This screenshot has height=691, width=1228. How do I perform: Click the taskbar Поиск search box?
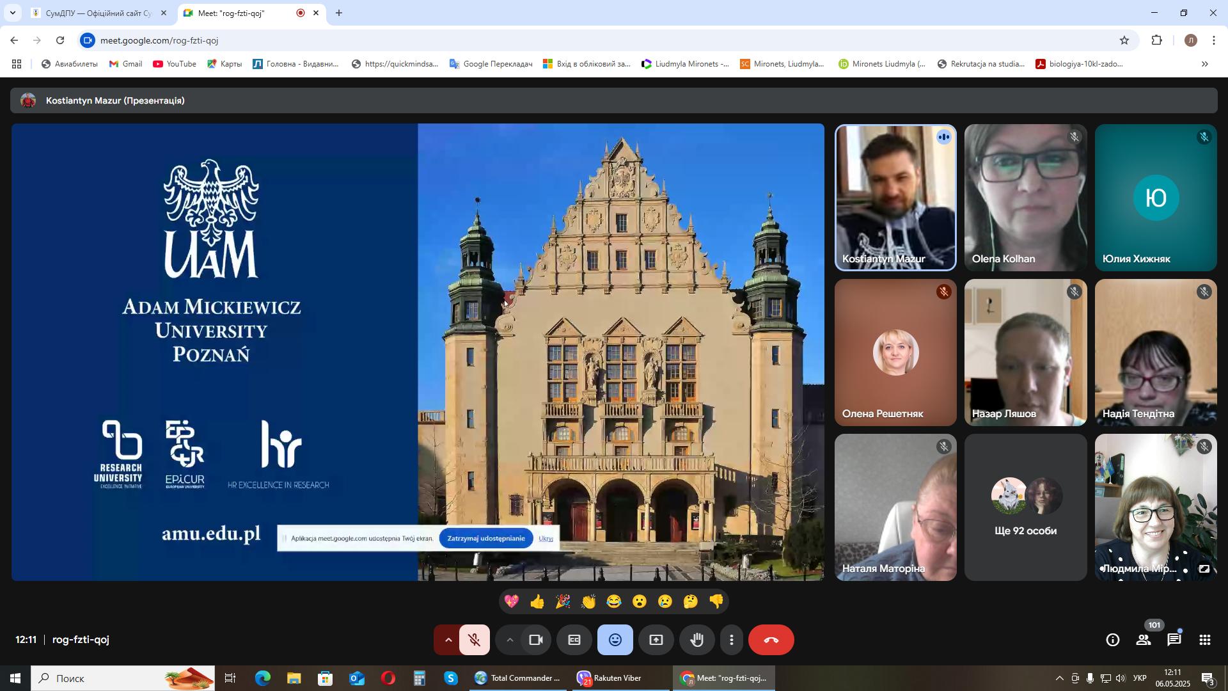coord(123,678)
